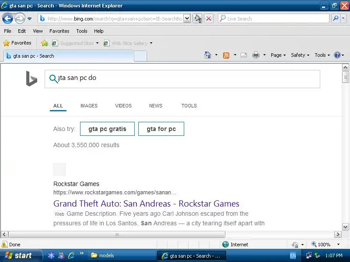Click the vertical scrollbar down arrow
This screenshot has width=350, height=262.
pyautogui.click(x=345, y=227)
